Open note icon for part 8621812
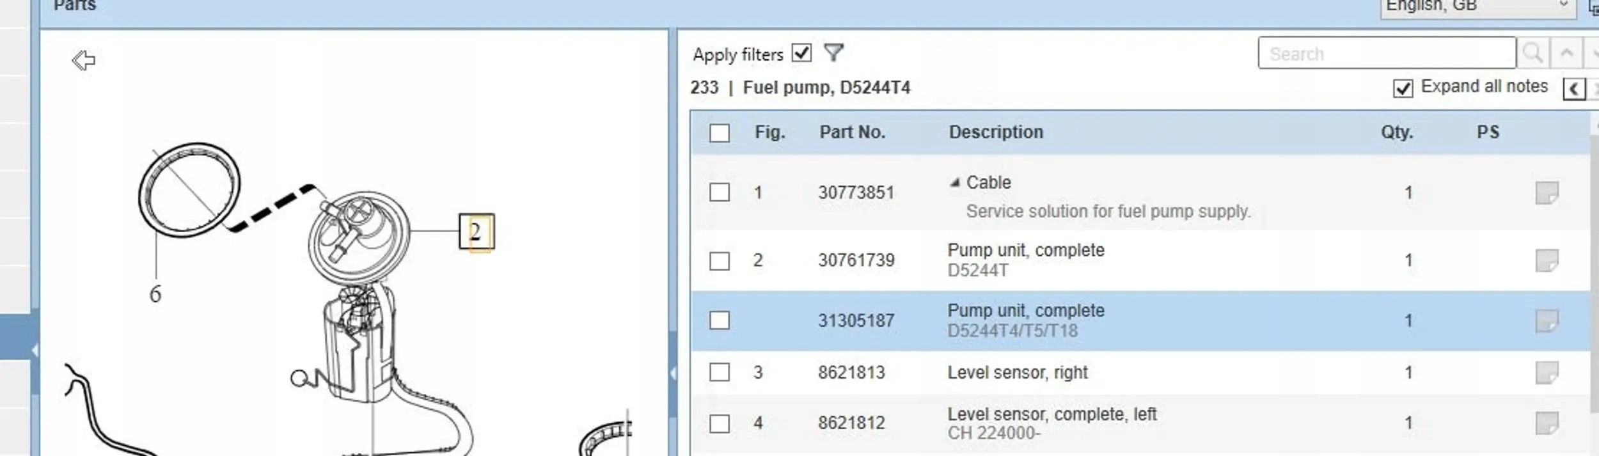This screenshot has width=1599, height=456. [x=1547, y=423]
